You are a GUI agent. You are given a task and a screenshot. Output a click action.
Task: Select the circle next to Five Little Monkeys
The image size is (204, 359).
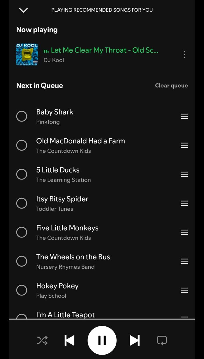(x=22, y=232)
